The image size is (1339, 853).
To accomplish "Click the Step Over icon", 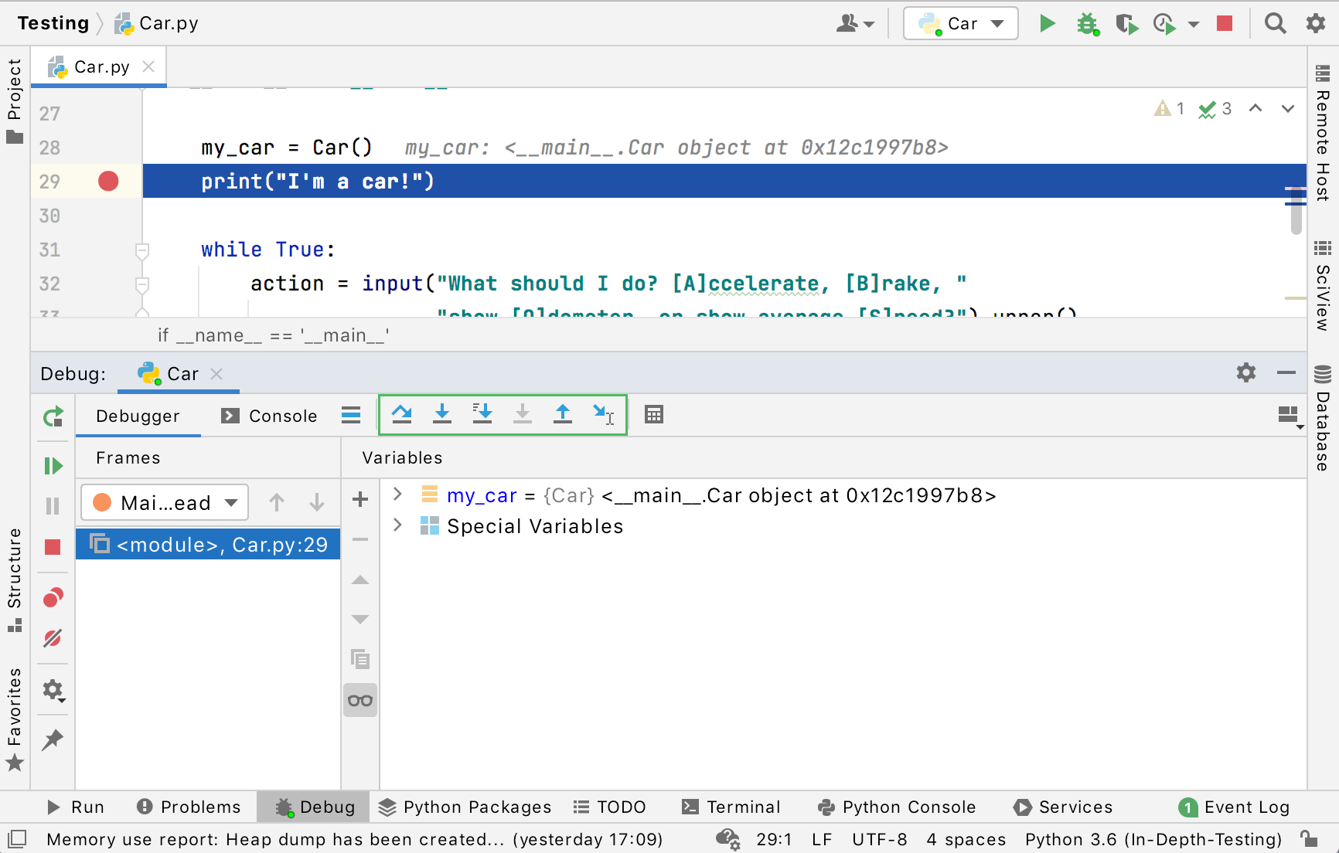I will click(x=402, y=415).
